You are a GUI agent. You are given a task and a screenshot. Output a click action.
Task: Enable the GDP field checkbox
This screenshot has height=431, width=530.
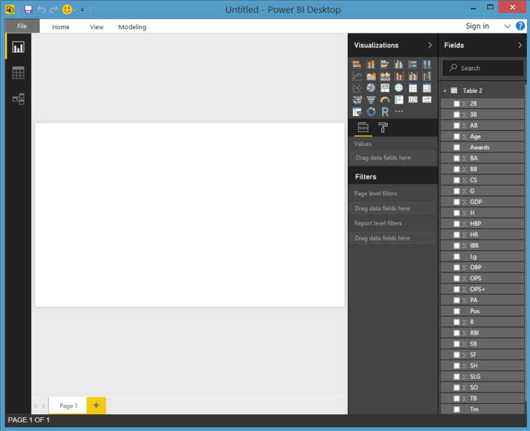click(x=457, y=202)
